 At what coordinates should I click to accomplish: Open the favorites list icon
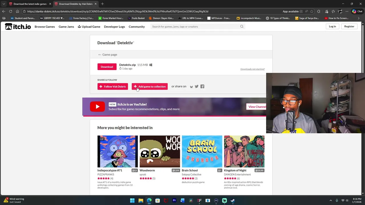[333, 11]
